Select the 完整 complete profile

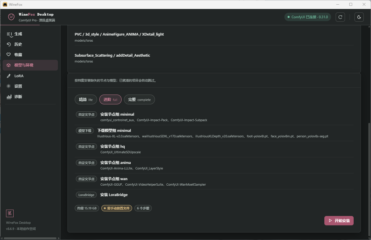point(139,99)
